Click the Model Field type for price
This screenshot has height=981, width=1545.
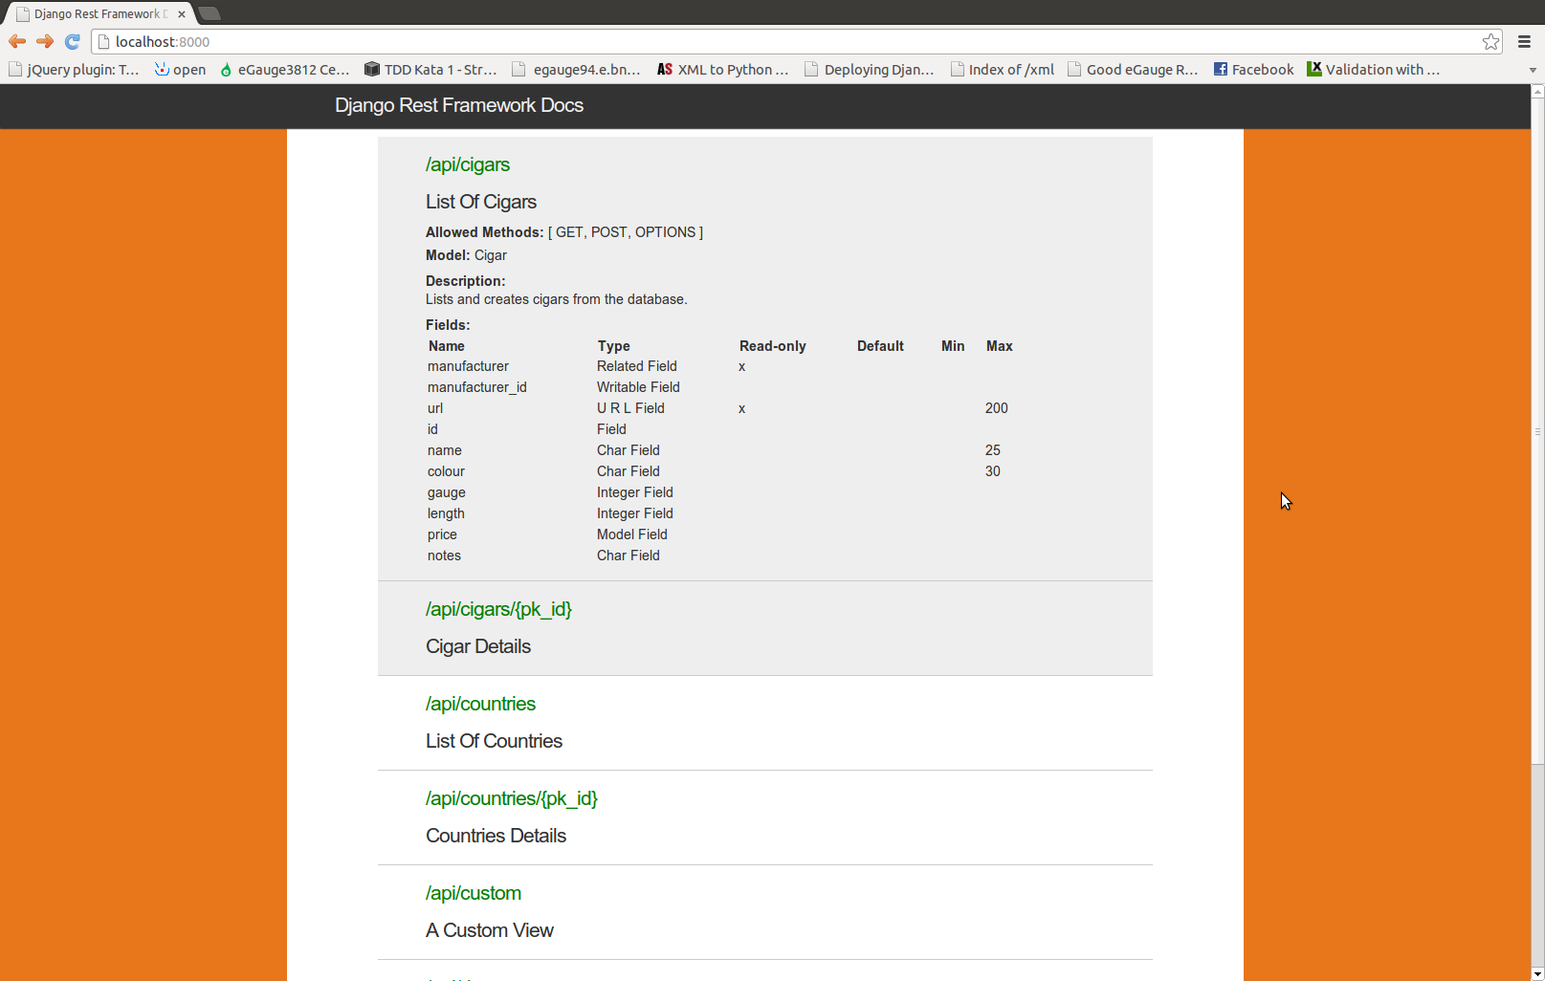point(632,534)
